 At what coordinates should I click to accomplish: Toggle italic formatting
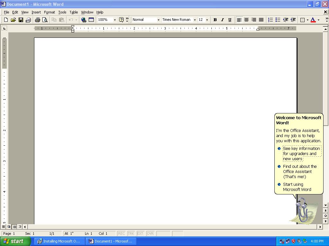(222, 20)
